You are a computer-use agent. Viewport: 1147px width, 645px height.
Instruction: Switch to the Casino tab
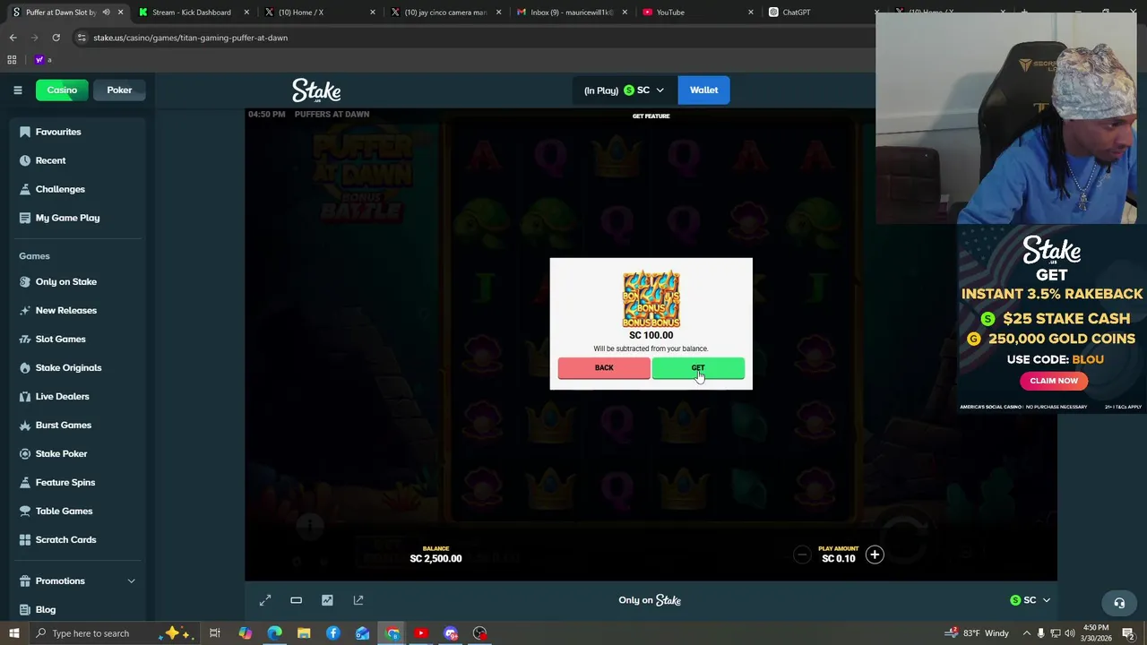pyautogui.click(x=62, y=90)
